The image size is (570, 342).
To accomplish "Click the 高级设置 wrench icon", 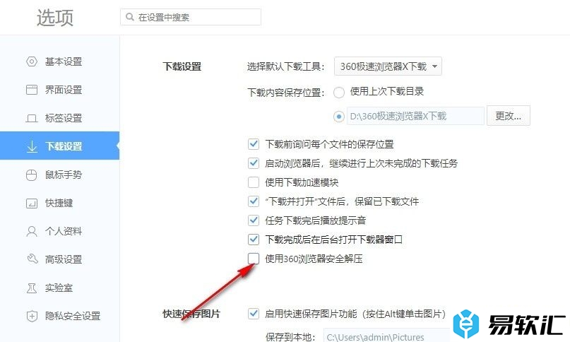I will (32, 259).
